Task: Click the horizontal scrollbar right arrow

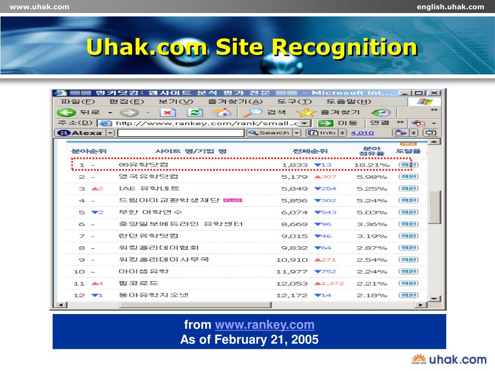Action: coord(421,305)
